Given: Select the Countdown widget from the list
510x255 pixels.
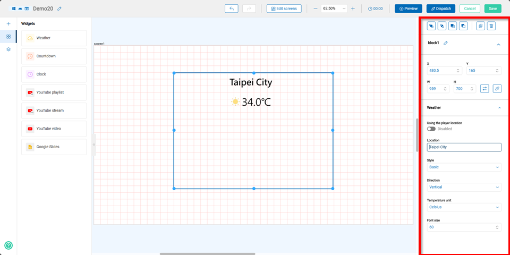Looking at the screenshot, I should (54, 56).
